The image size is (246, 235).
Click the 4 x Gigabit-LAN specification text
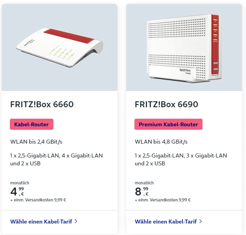coord(82,155)
